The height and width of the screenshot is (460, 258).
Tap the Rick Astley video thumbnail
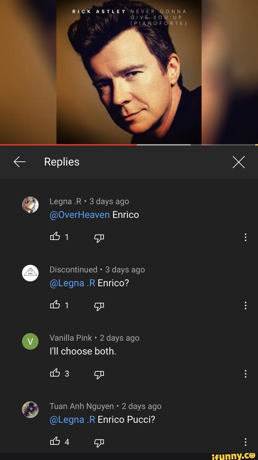coord(129,72)
